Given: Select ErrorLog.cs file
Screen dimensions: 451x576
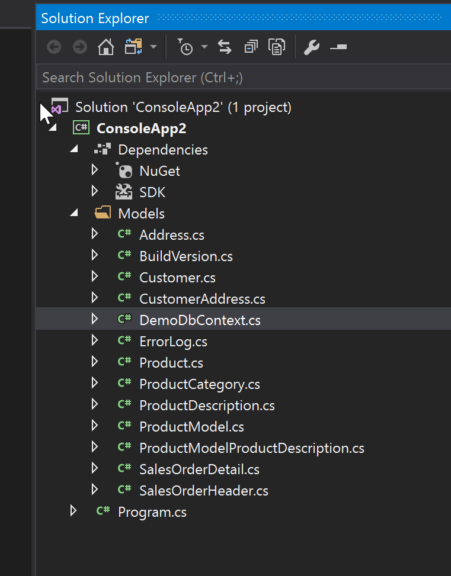Looking at the screenshot, I should 174,342.
